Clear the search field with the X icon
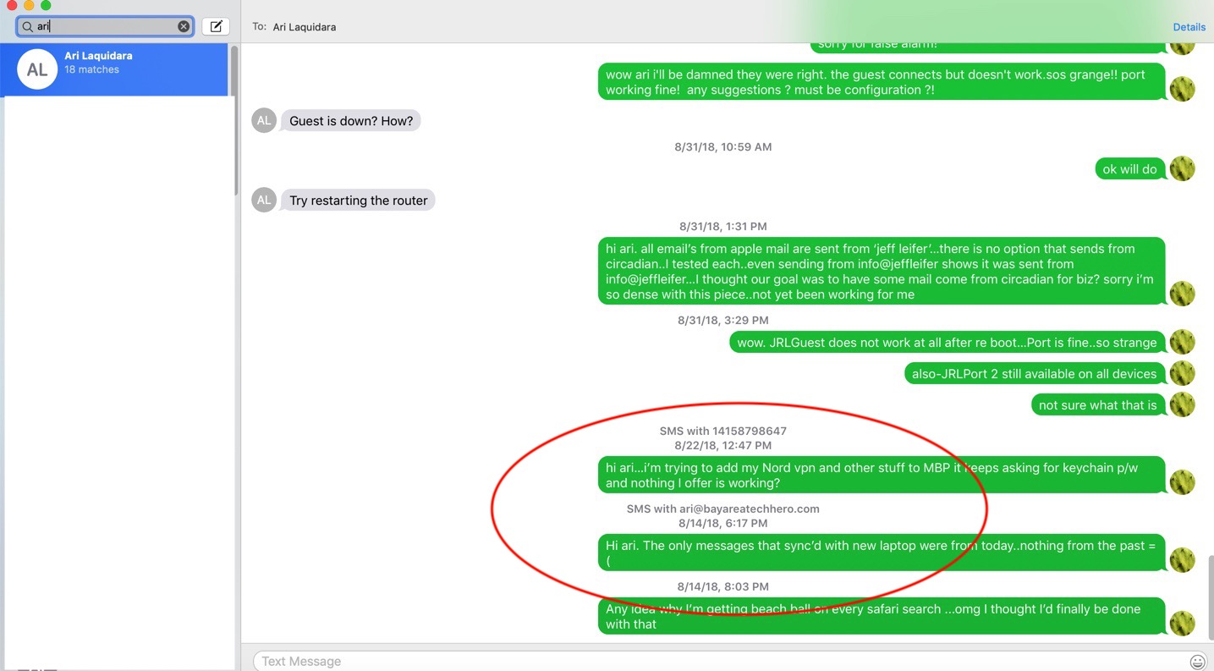The width and height of the screenshot is (1214, 671). [x=184, y=26]
